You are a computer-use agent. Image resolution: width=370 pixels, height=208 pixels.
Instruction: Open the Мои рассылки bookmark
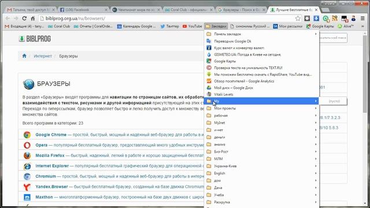(x=288, y=26)
